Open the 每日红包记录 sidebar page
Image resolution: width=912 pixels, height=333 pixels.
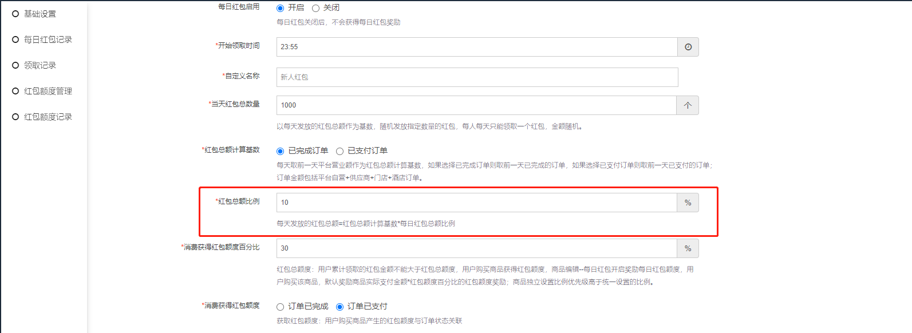48,39
